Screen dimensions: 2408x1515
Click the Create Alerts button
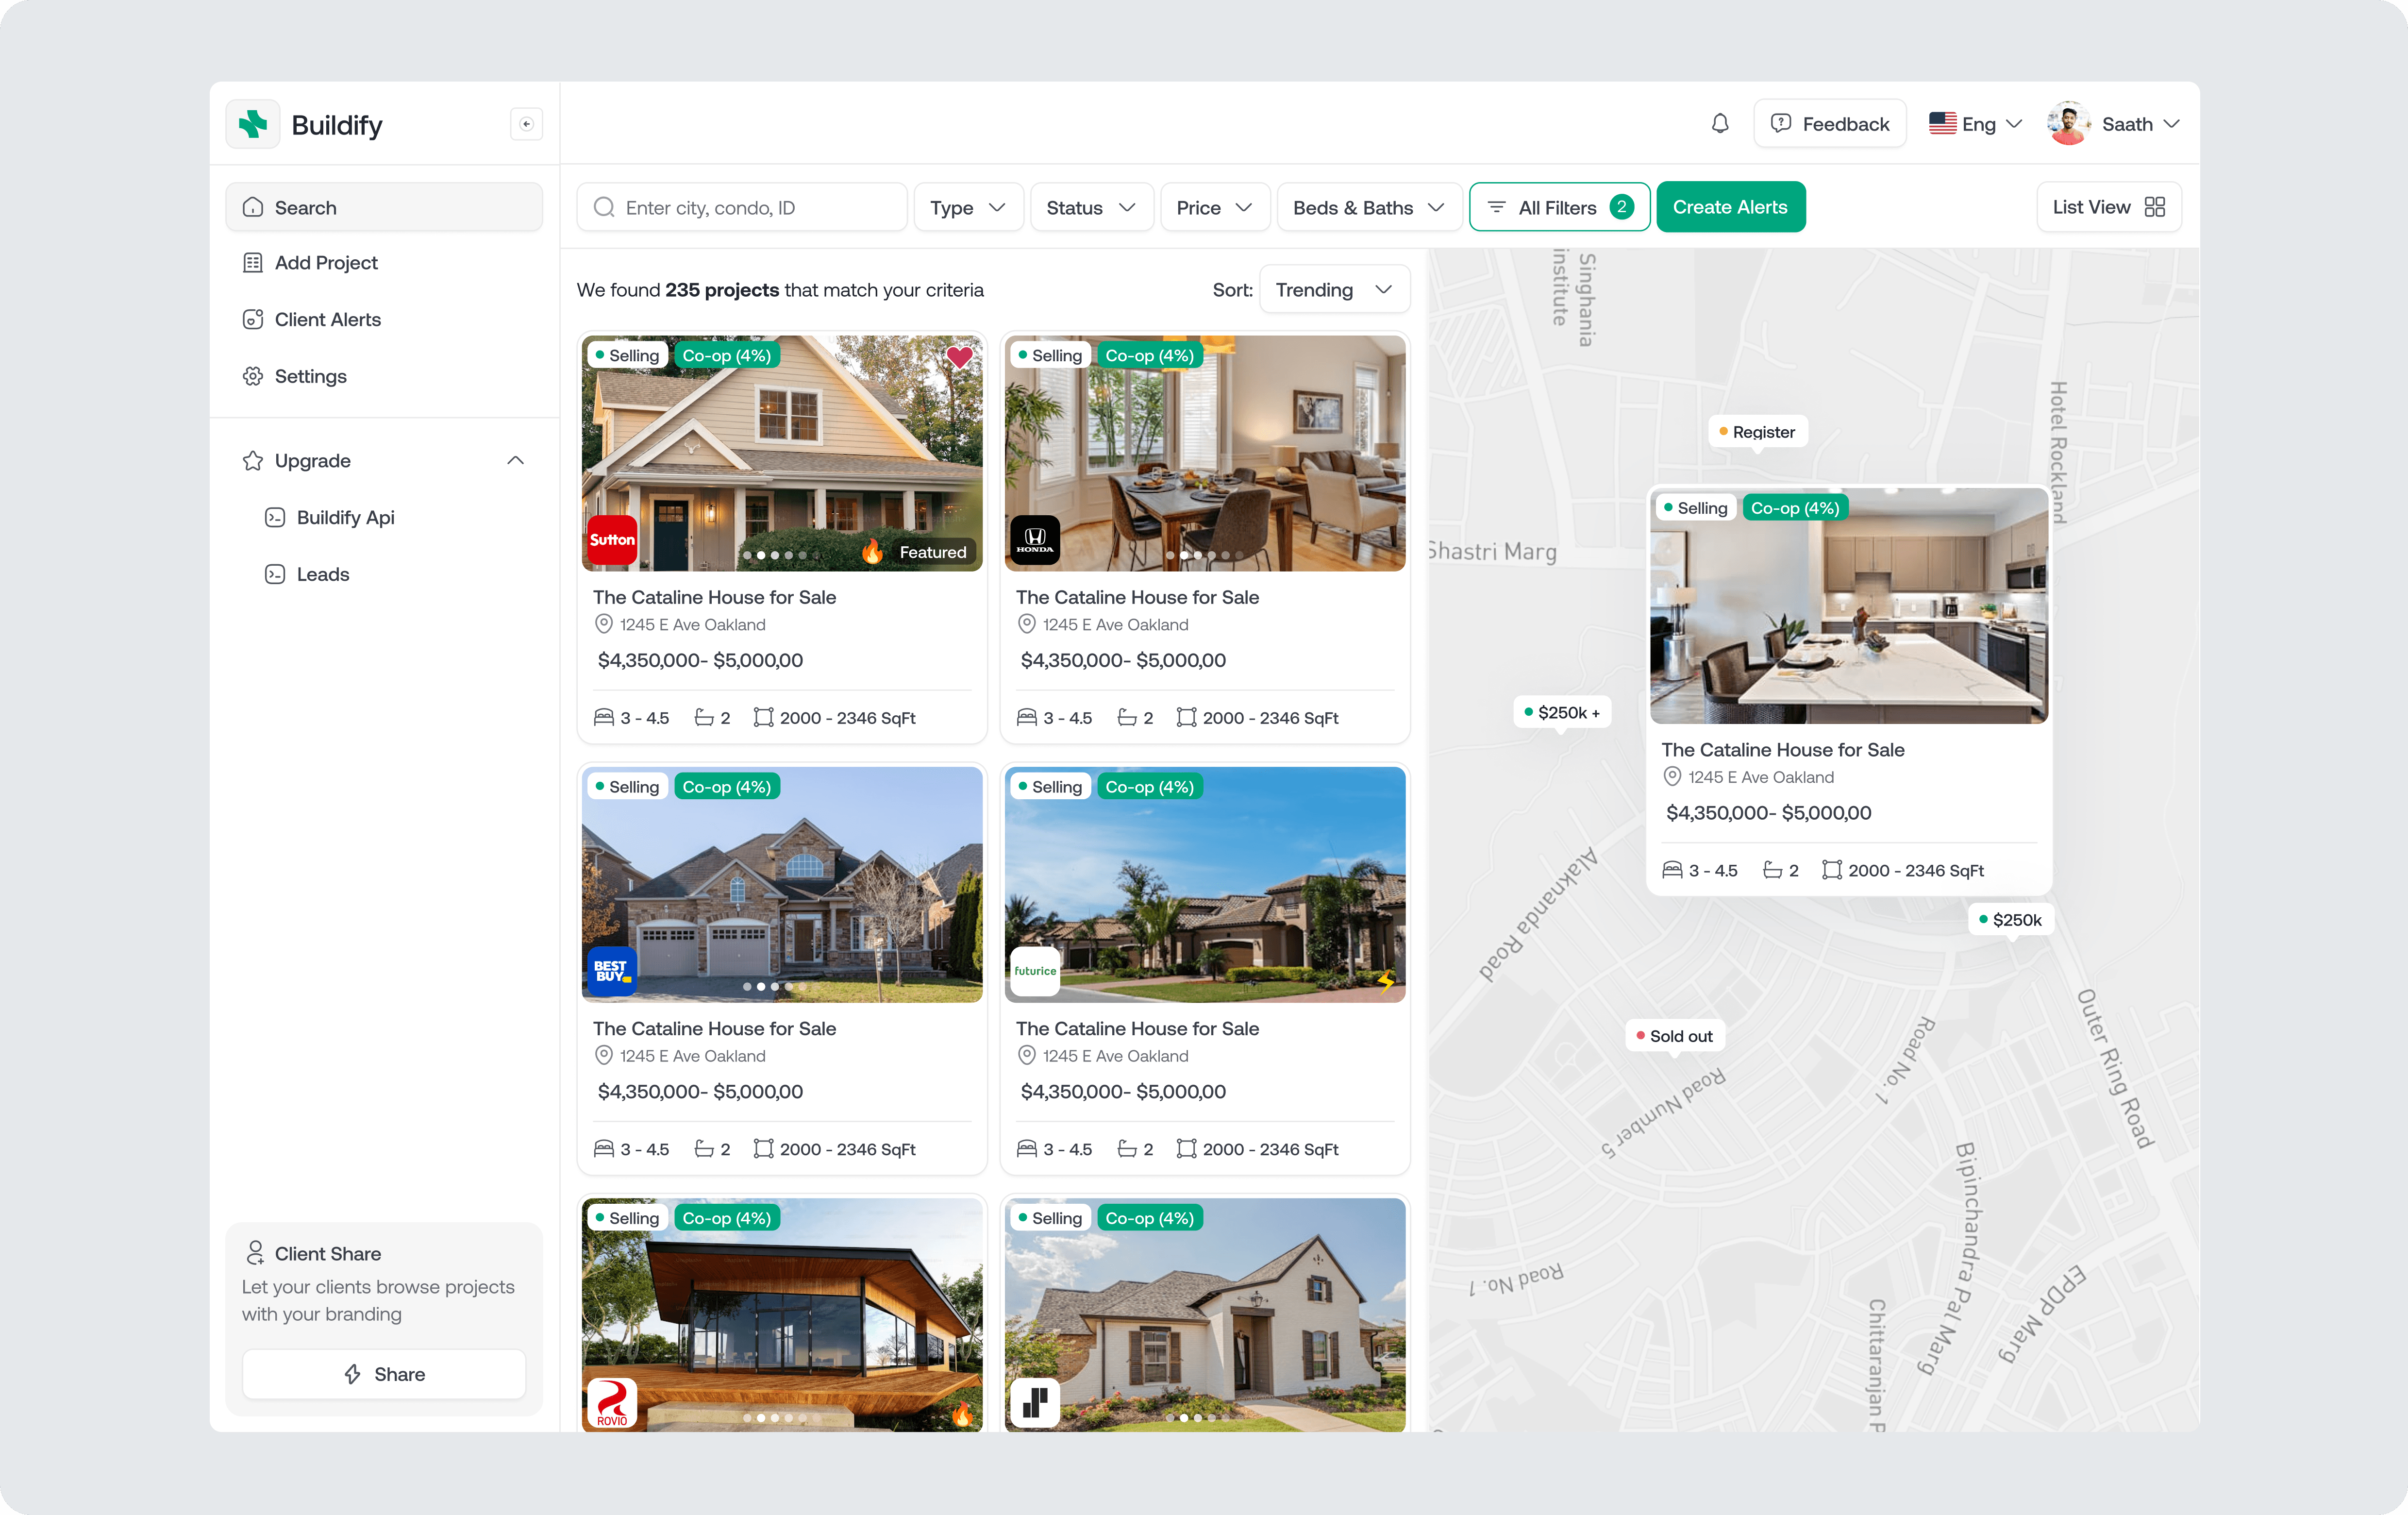click(x=1731, y=207)
